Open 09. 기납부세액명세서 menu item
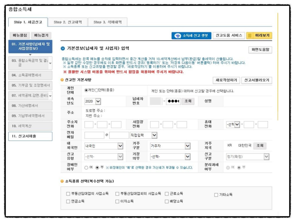 (x=30, y=116)
